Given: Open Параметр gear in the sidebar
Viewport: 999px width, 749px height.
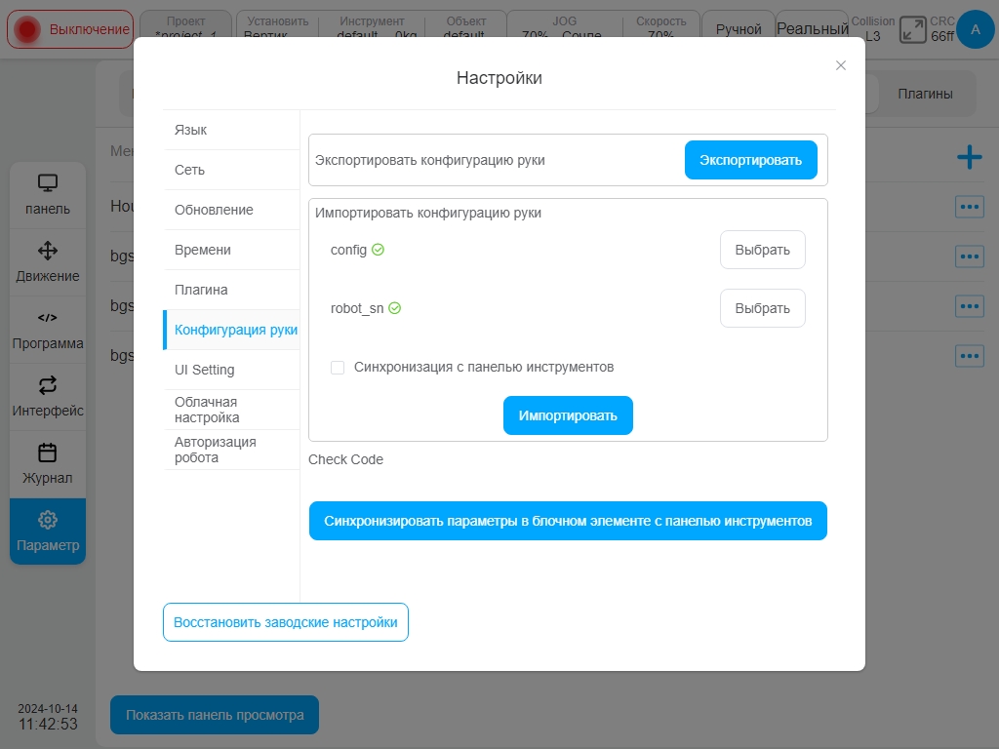Looking at the screenshot, I should click(48, 532).
